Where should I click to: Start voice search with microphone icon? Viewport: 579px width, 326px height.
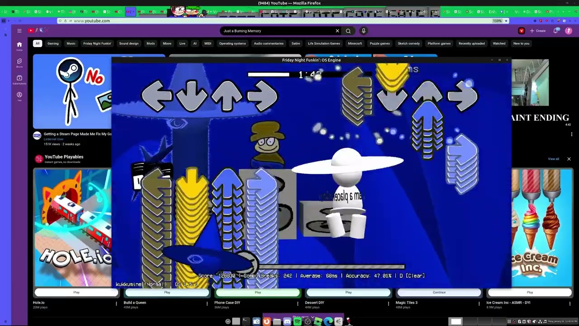(363, 31)
